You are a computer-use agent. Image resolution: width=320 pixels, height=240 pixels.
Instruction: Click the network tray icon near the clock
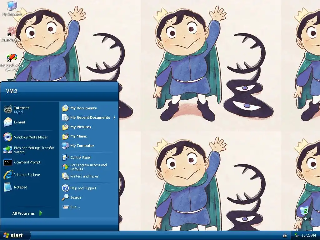coord(297,235)
